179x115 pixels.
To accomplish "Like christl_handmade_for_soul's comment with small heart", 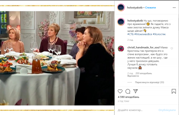I will point(172,48).
